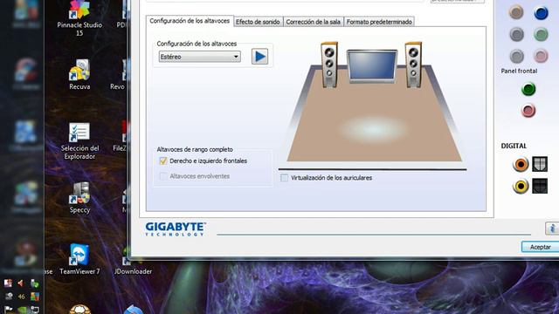Select the Selección del Explorador desktop icon
Viewport: 559px width, 314px height.
(79, 141)
